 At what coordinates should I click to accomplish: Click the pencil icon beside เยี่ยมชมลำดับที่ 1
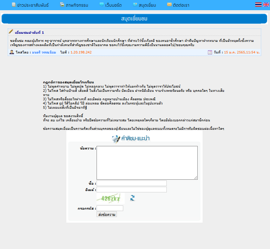pos(11,32)
